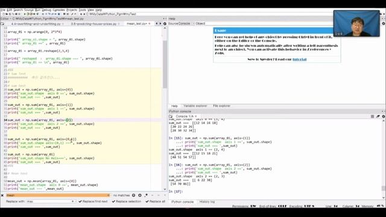Click the console browse tabs icon
Screen dimensions: 386x217
(171, 116)
